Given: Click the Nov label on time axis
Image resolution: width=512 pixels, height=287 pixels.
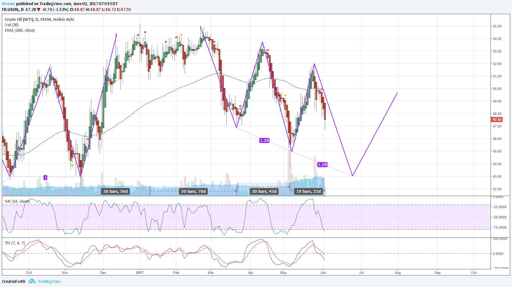Looking at the screenshot, I should 65,273.
